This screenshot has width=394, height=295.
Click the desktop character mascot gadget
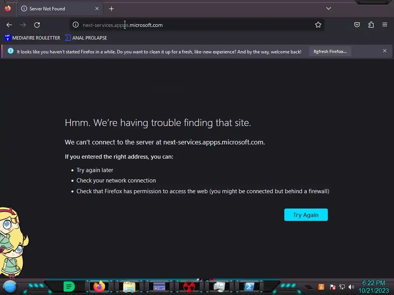pos(13,242)
